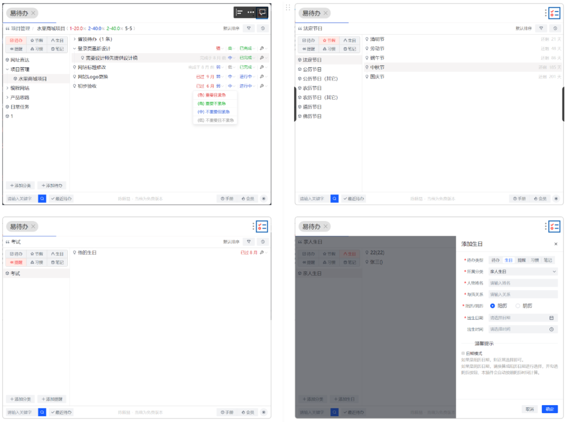
Task: Choose (低) 不重要且不紧急 from priority menu
Action: [x=216, y=120]
